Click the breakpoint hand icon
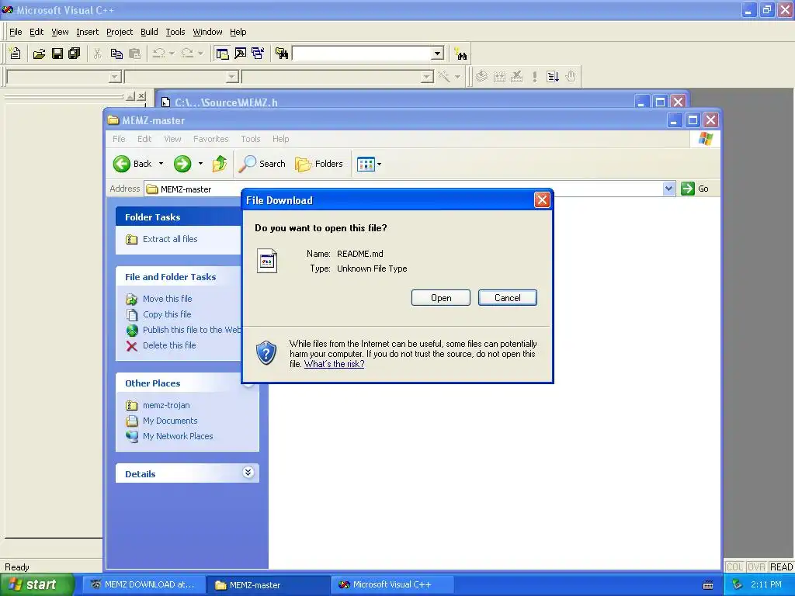 [x=571, y=77]
